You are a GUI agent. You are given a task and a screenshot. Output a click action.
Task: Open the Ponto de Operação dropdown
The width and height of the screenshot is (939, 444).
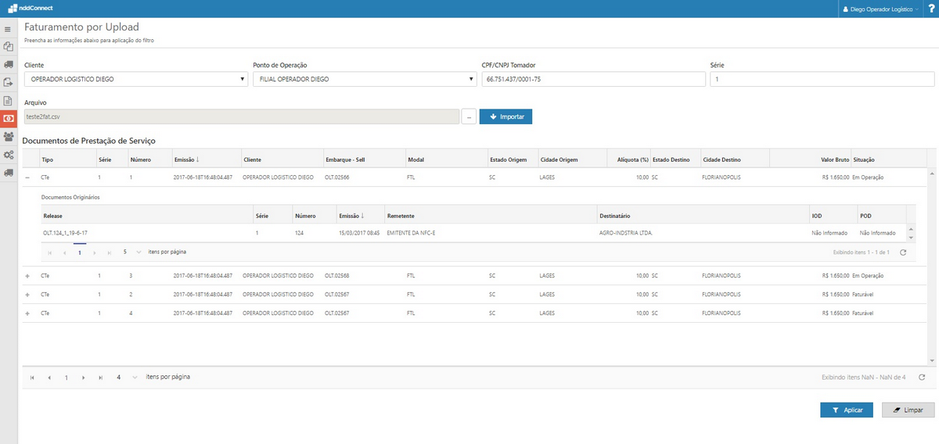click(365, 79)
